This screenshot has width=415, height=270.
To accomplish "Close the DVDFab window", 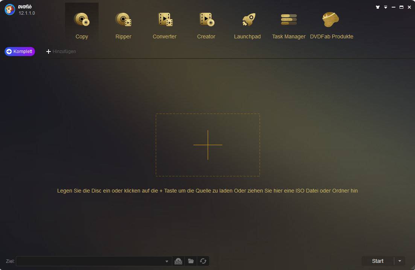I will tap(409, 7).
